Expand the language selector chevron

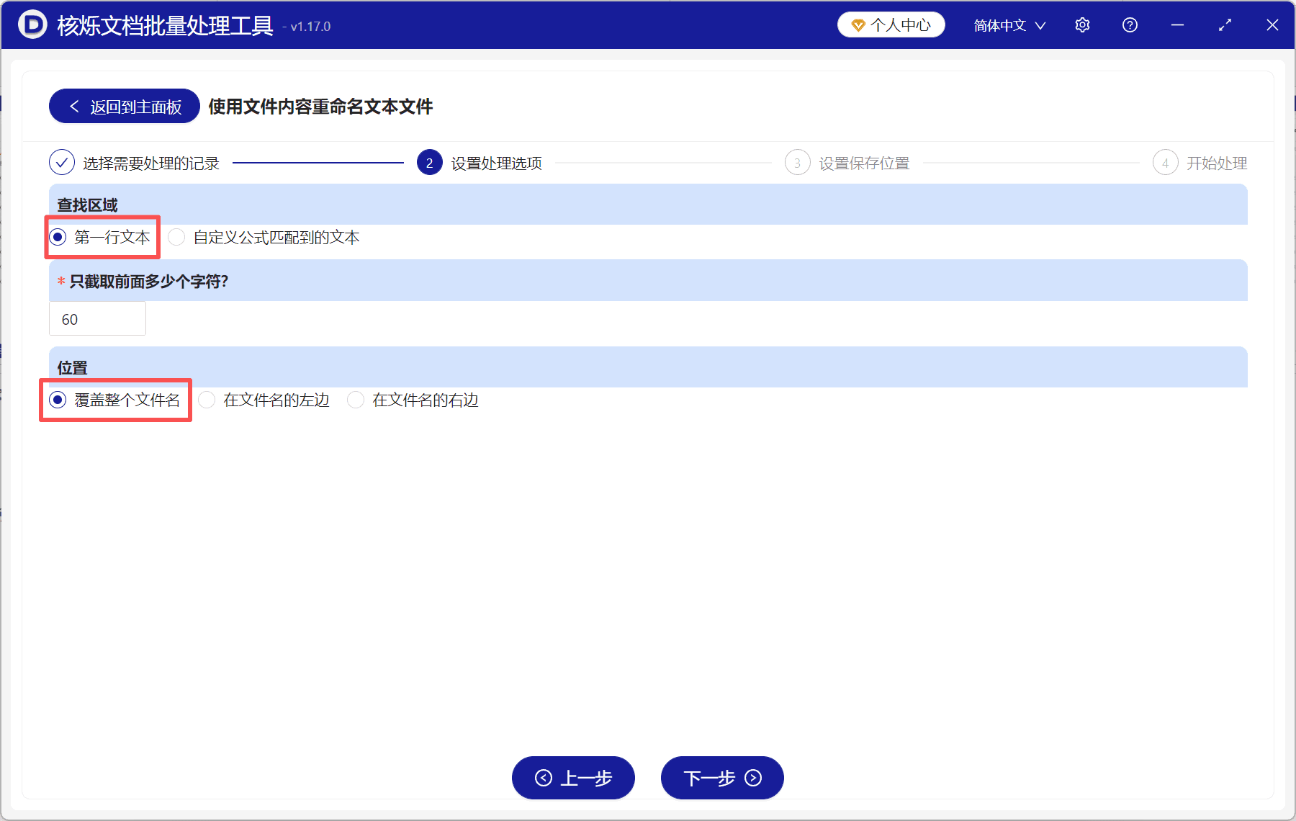coord(1041,26)
